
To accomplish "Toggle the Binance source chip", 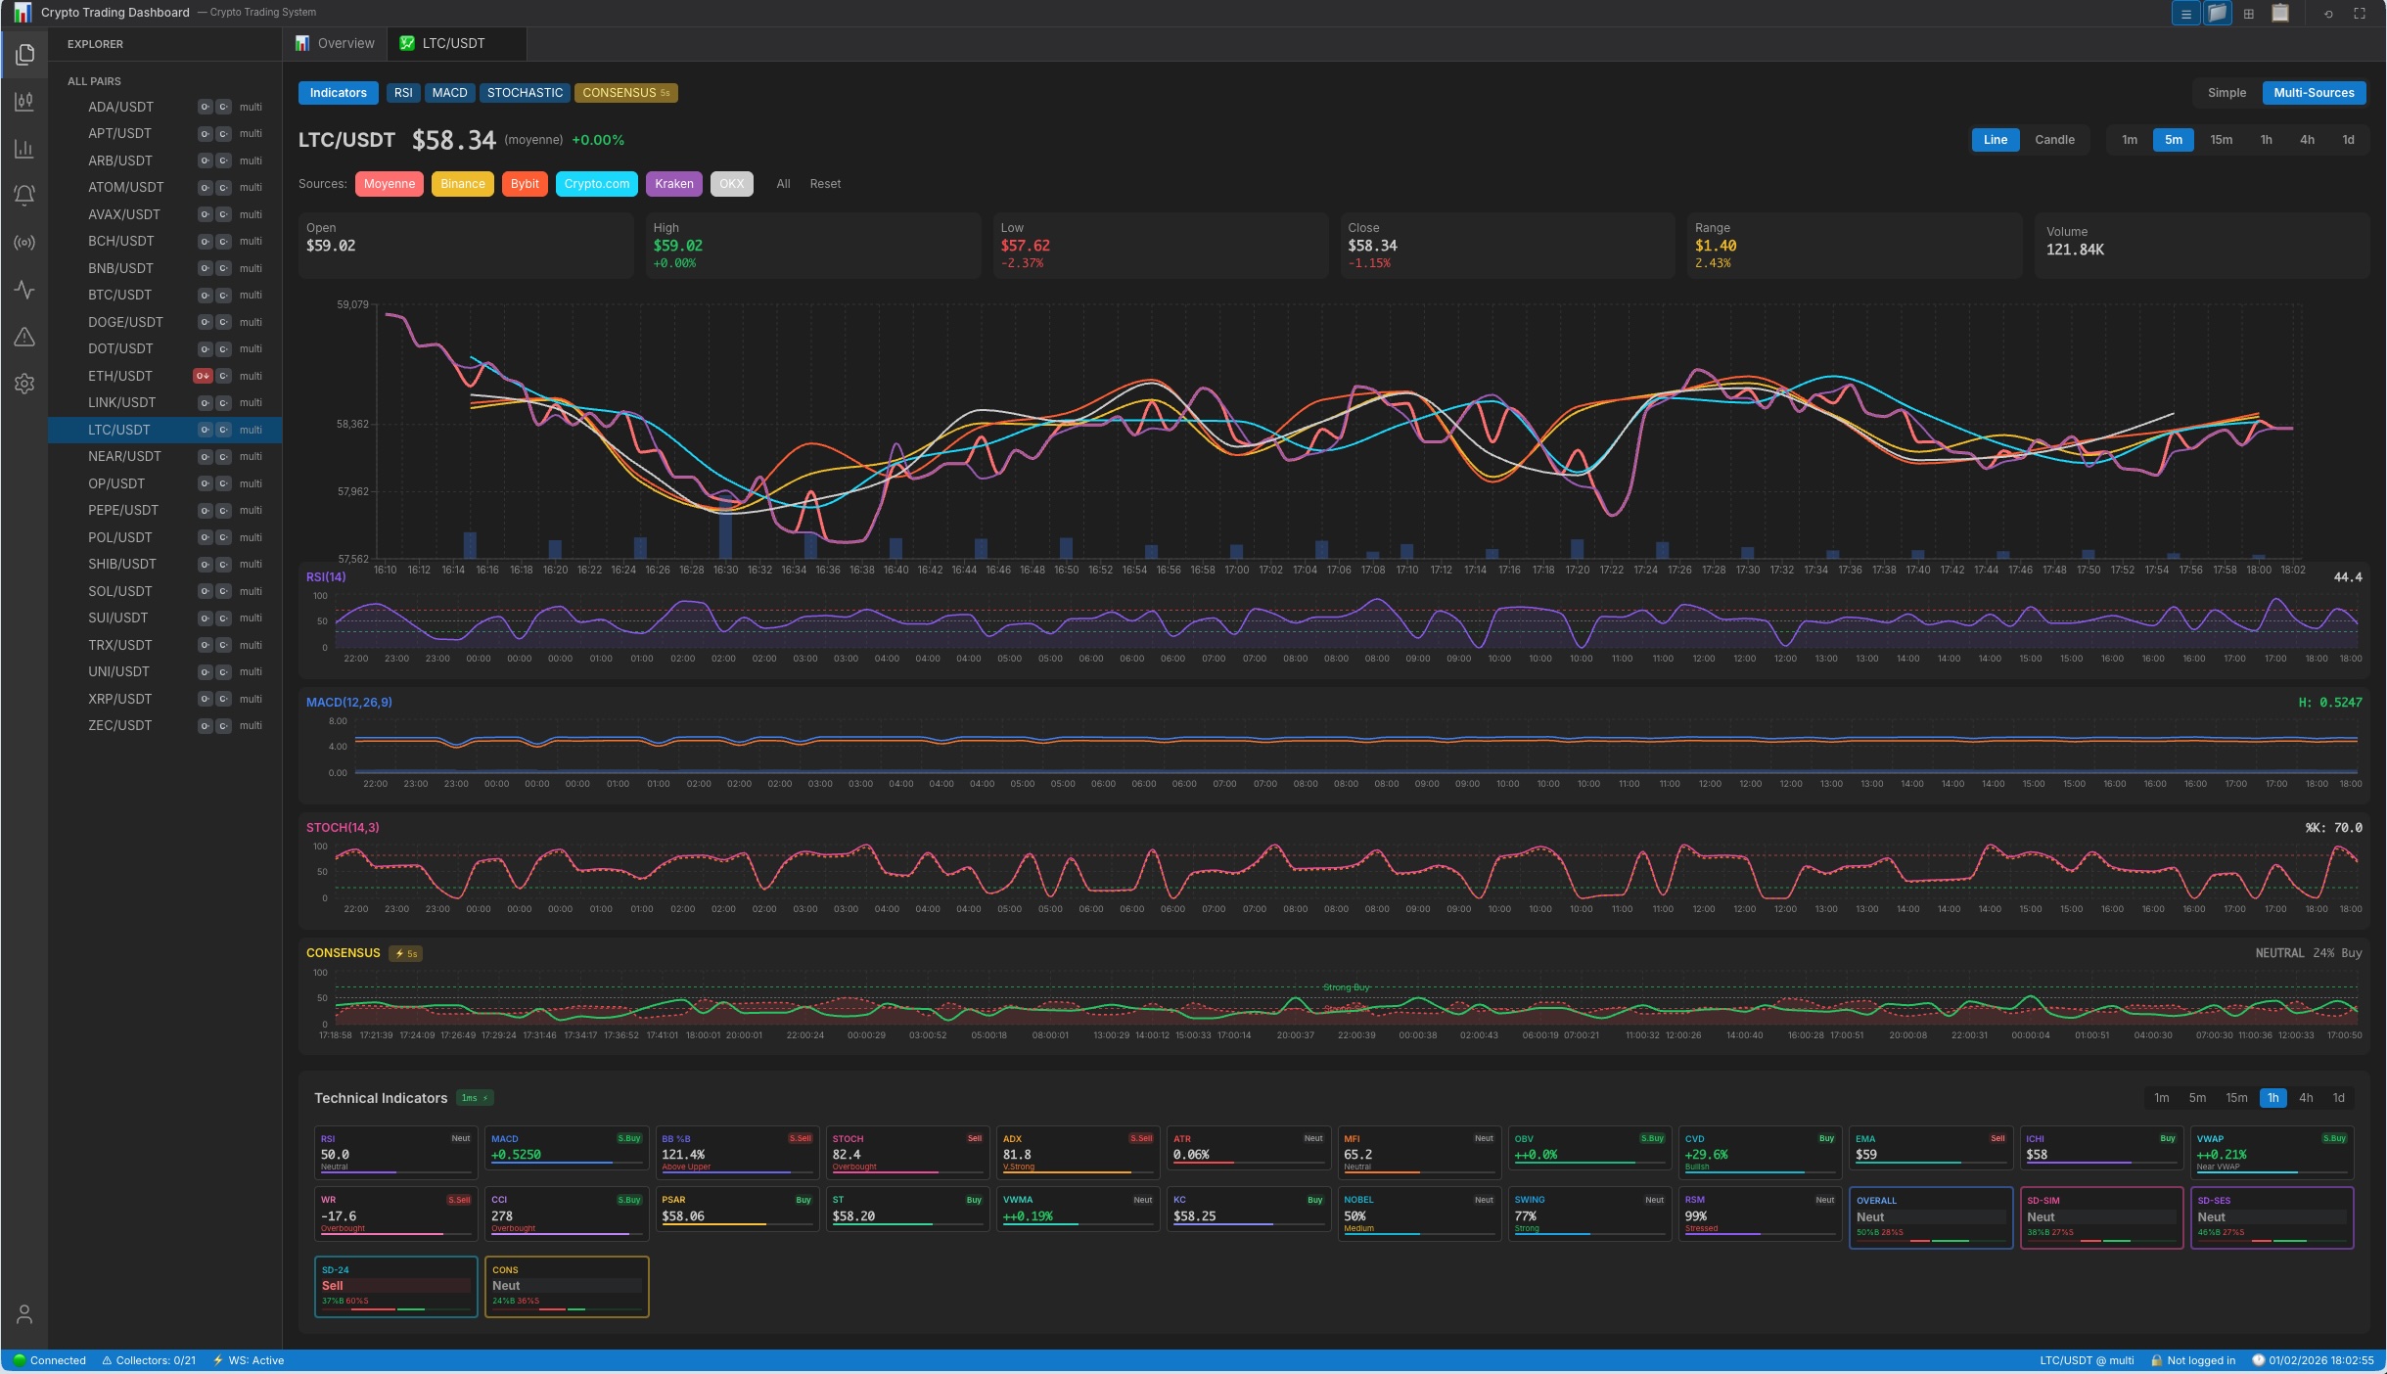I will point(462,184).
